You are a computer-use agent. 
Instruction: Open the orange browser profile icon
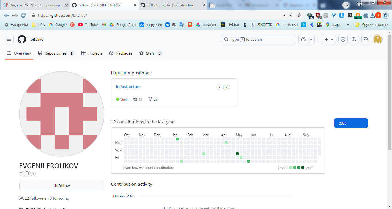coord(378,15)
